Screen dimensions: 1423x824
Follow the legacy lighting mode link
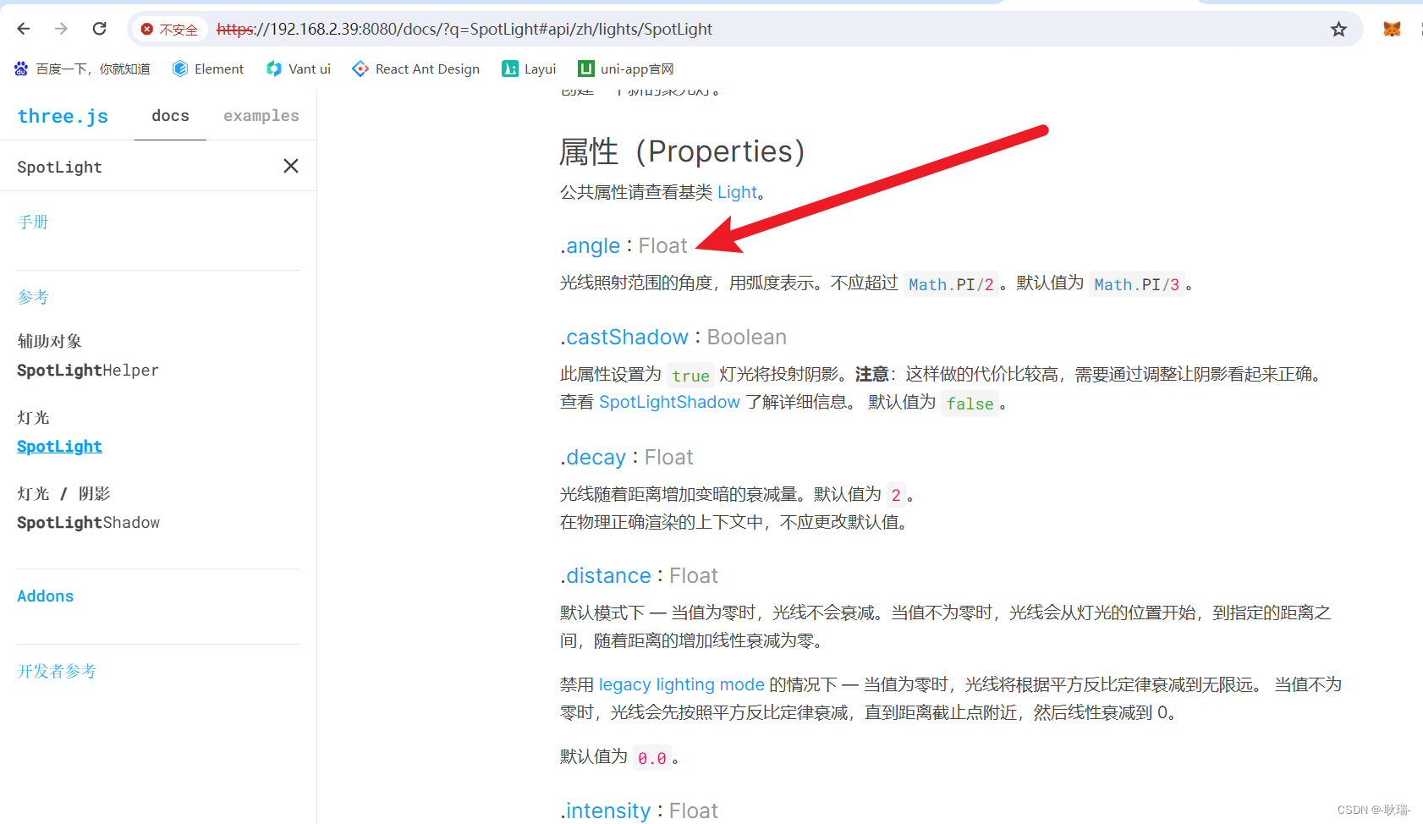tap(681, 684)
